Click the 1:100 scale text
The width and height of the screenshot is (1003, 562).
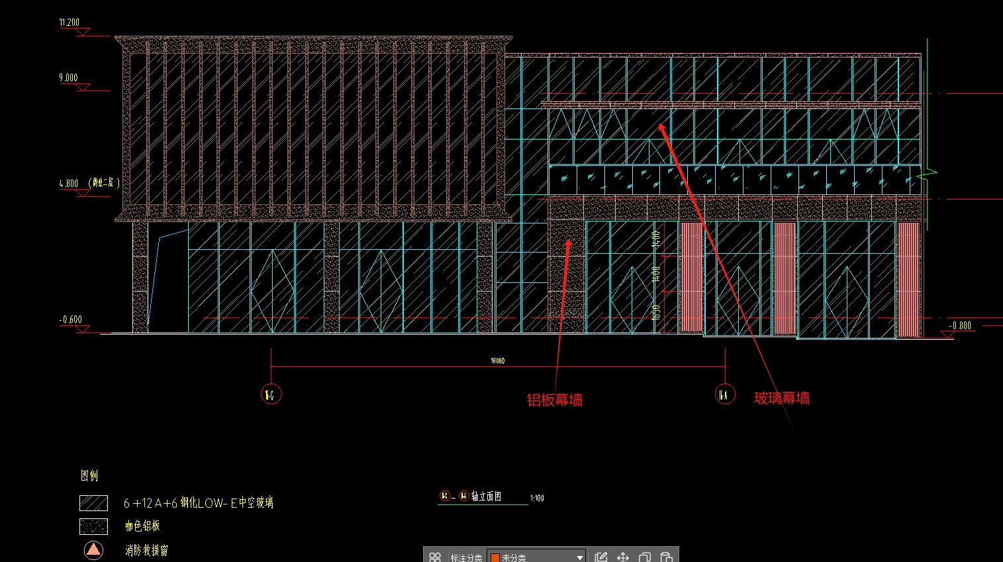coord(537,499)
